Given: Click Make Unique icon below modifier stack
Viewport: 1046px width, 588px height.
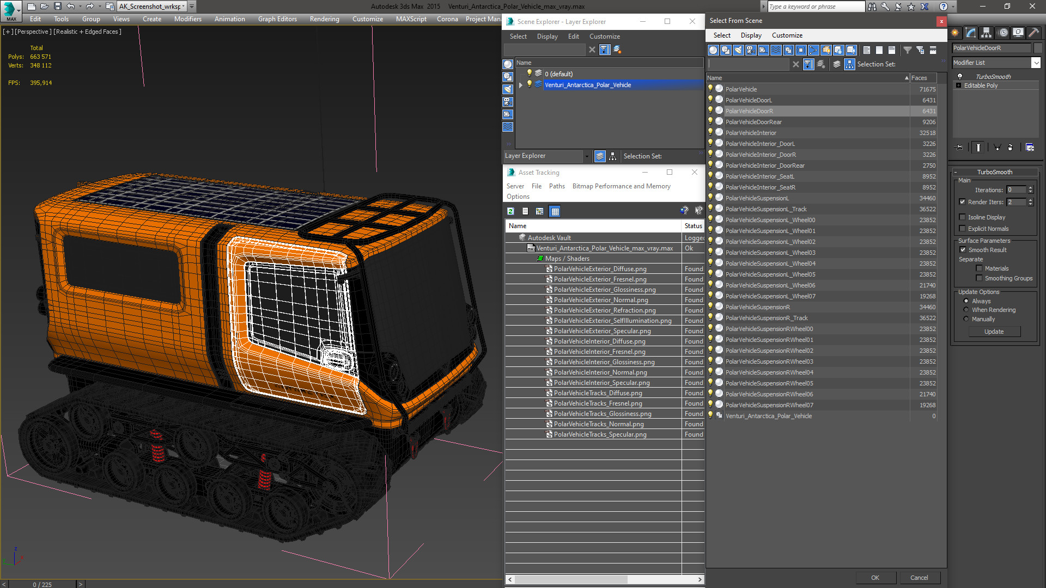Looking at the screenshot, I should (x=997, y=148).
